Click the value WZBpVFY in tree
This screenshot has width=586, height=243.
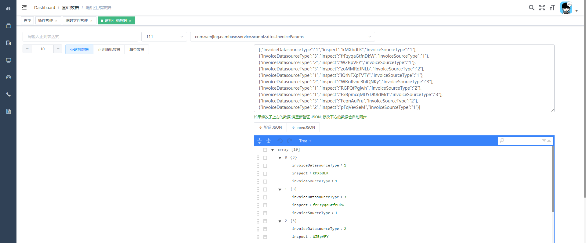[320, 237]
